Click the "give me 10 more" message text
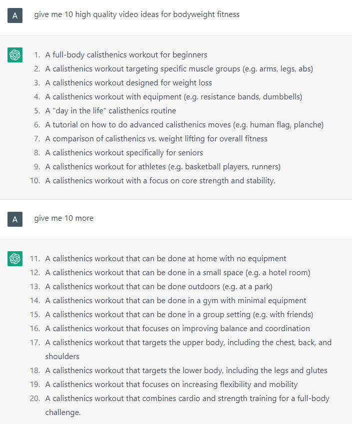This screenshot has width=352, height=424. click(64, 218)
